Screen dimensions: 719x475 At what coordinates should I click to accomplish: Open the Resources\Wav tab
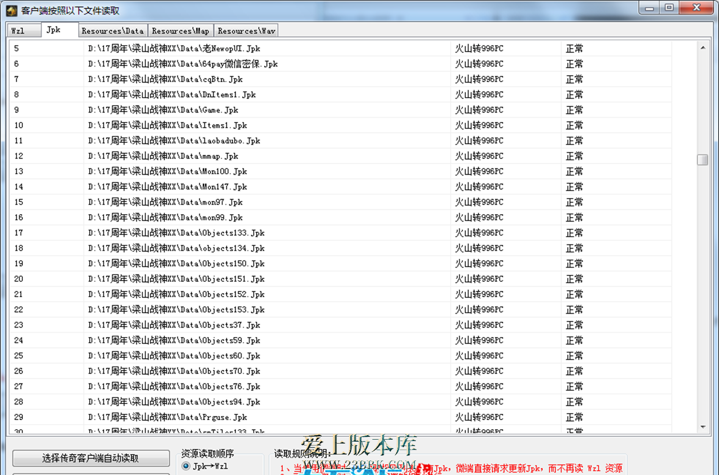pos(246,31)
